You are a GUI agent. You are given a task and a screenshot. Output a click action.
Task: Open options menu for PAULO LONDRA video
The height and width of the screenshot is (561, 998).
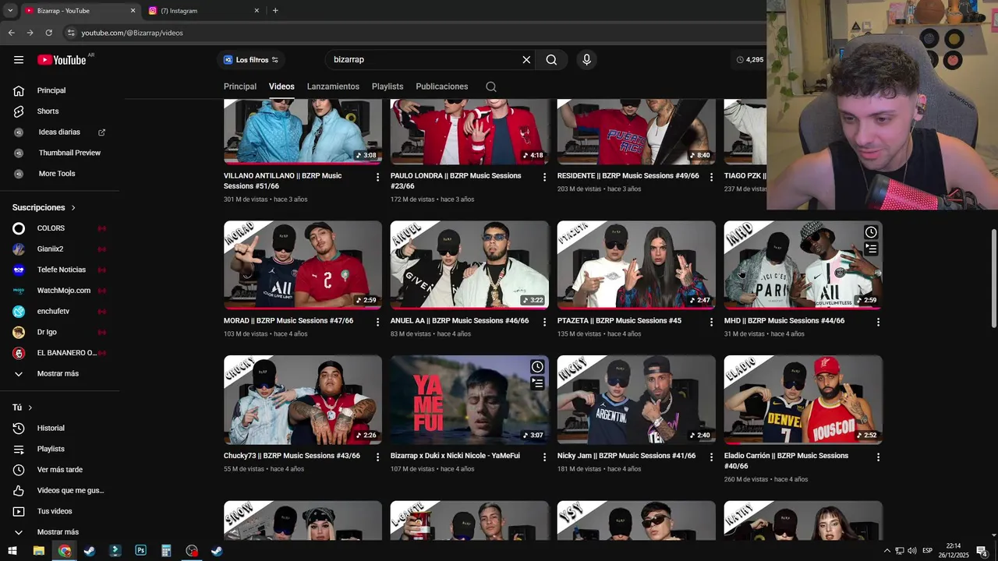545,178
